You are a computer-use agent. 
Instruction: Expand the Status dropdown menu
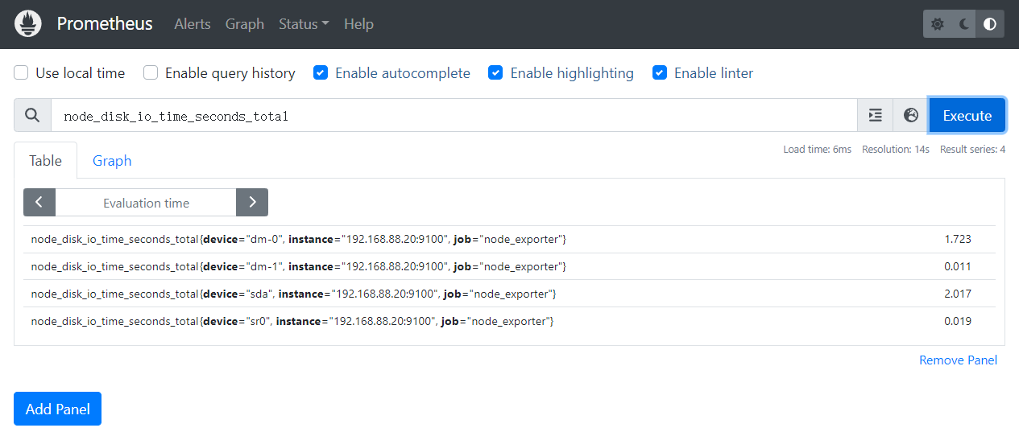click(303, 24)
